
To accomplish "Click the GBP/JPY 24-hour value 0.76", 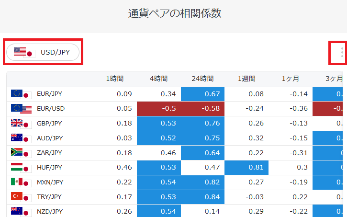I will point(203,124).
